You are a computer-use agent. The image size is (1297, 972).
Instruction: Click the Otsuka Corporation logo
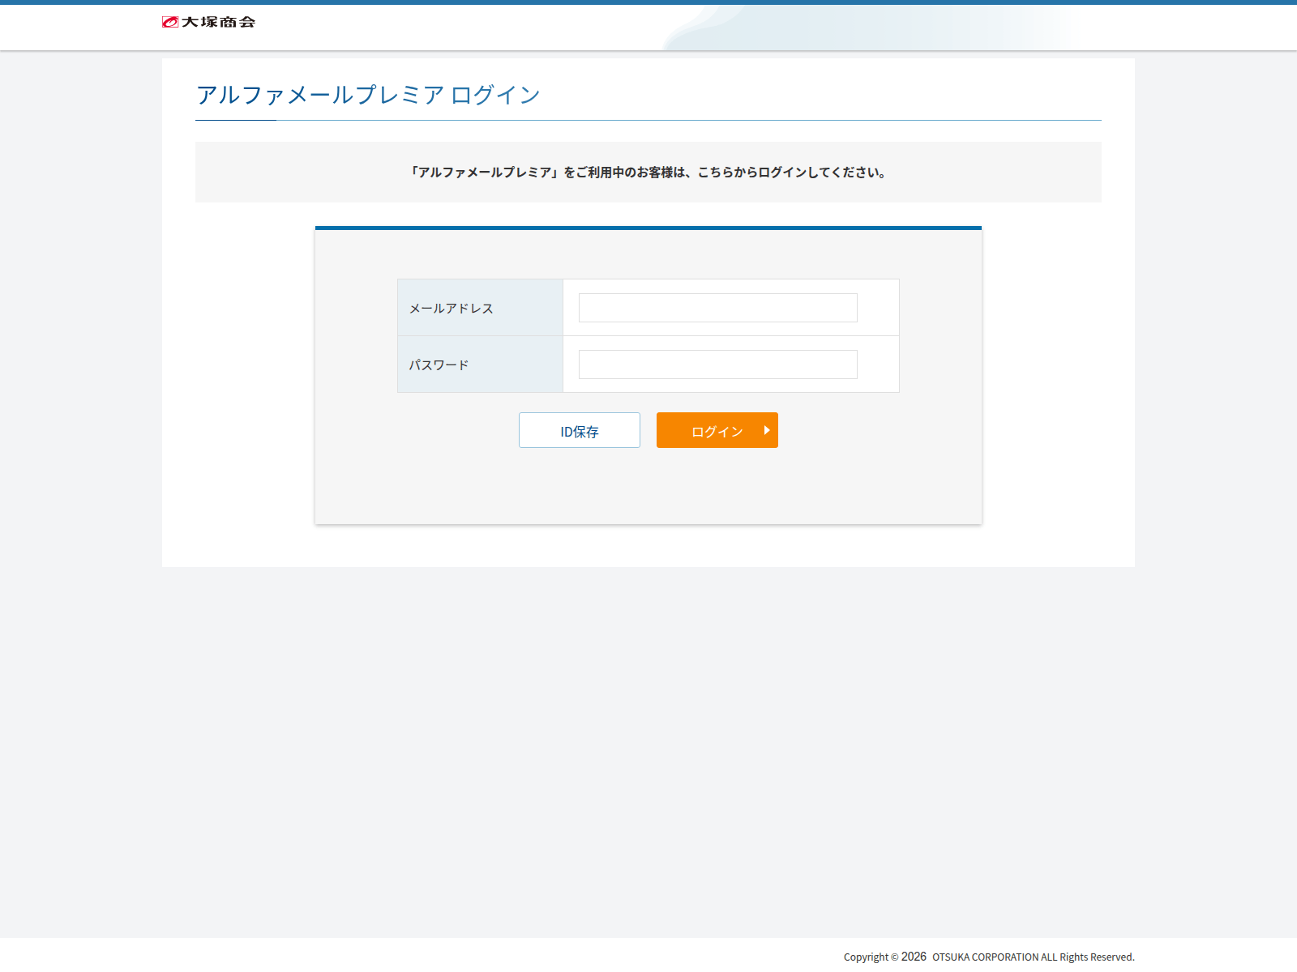point(208,22)
